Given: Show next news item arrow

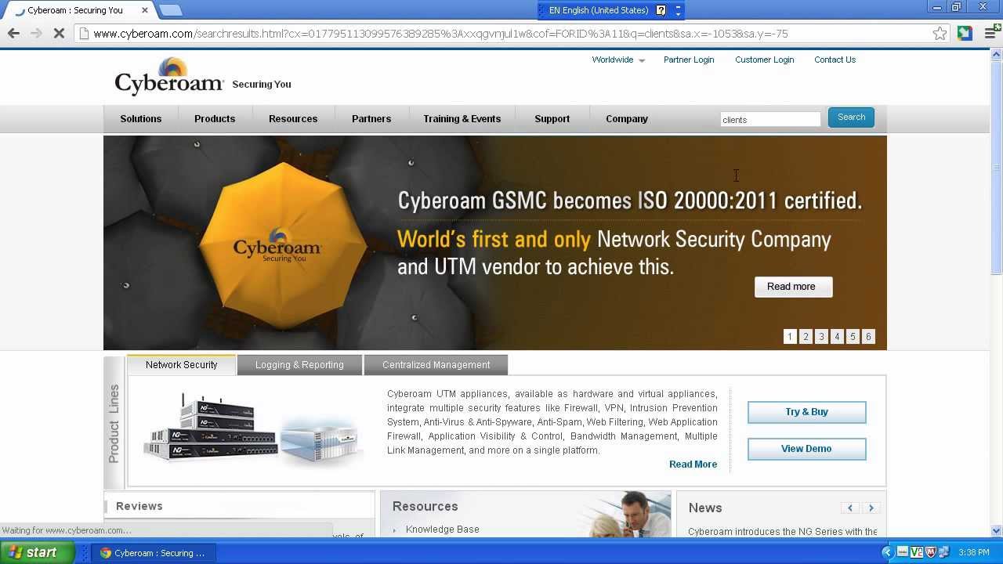Looking at the screenshot, I should [871, 508].
